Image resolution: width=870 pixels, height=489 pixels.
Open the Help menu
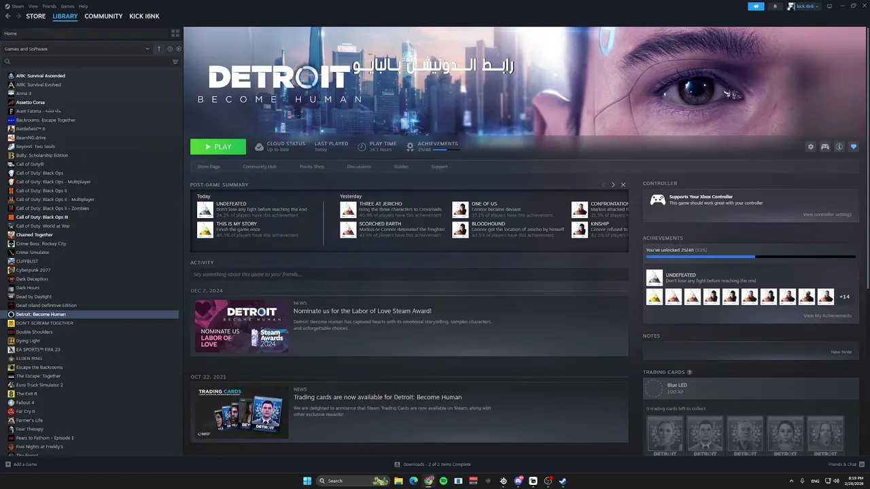pyautogui.click(x=83, y=6)
